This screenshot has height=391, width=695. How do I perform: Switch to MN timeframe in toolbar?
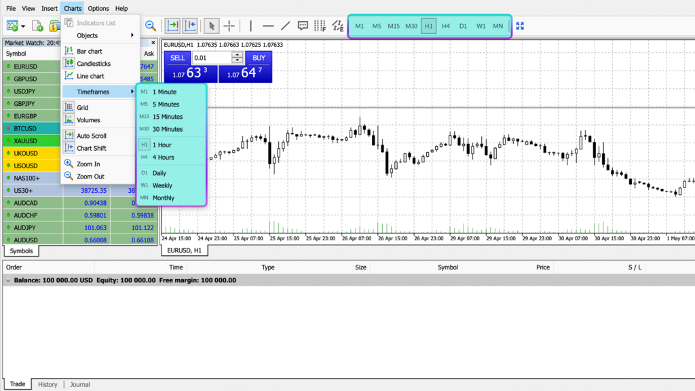pos(498,26)
